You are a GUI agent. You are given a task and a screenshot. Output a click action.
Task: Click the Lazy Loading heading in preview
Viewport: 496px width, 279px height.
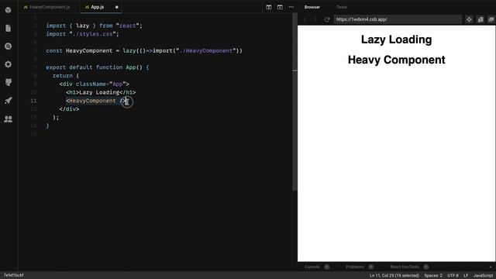396,40
